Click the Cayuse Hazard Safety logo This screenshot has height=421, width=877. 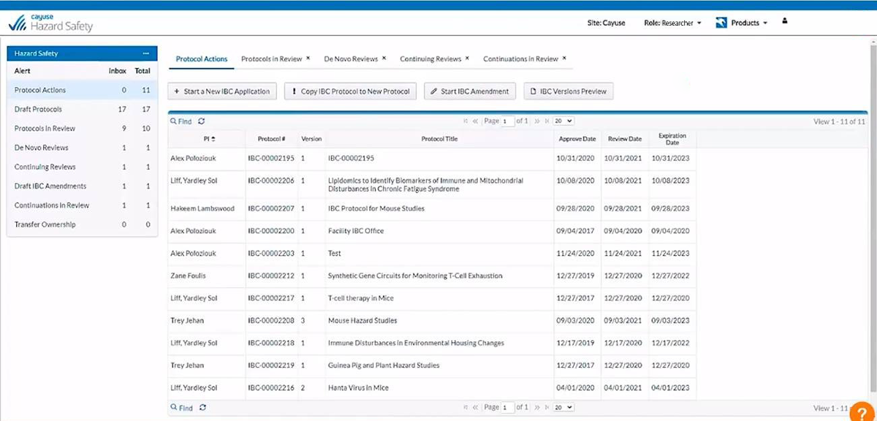click(50, 23)
